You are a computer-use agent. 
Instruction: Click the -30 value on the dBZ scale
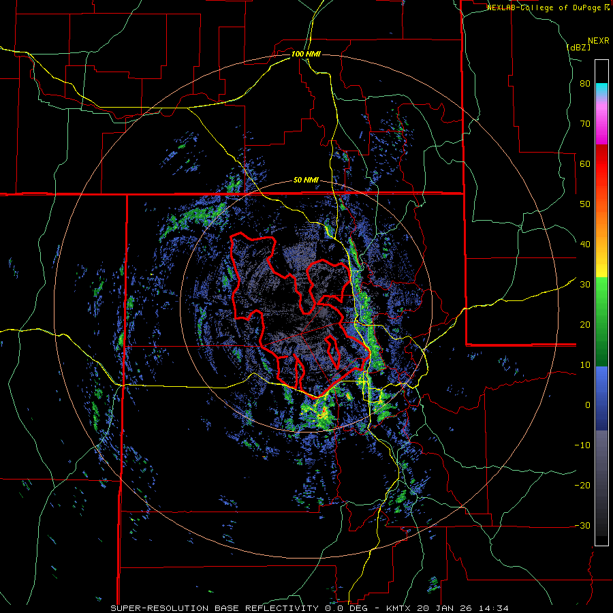click(x=582, y=526)
